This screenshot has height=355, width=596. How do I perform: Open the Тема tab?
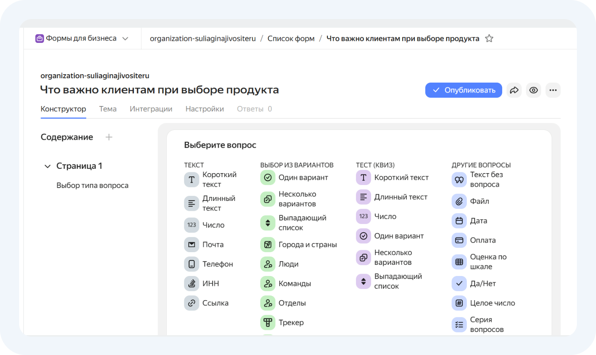(108, 109)
